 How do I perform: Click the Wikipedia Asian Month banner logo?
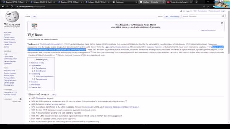point(34,26)
